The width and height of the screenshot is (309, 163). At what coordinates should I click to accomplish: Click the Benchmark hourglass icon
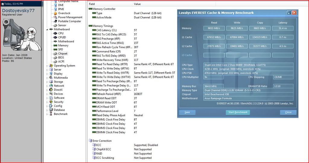(51, 114)
